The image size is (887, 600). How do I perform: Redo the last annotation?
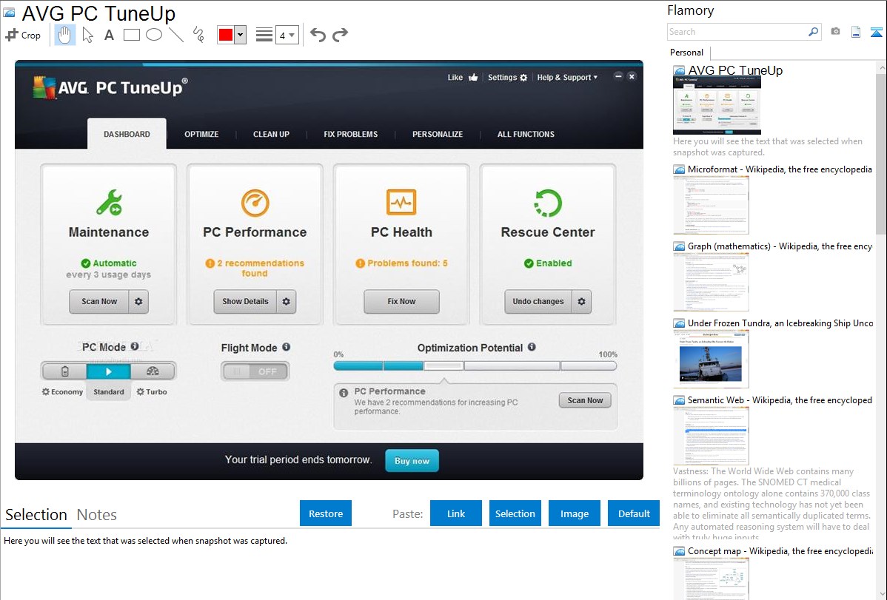(x=340, y=35)
